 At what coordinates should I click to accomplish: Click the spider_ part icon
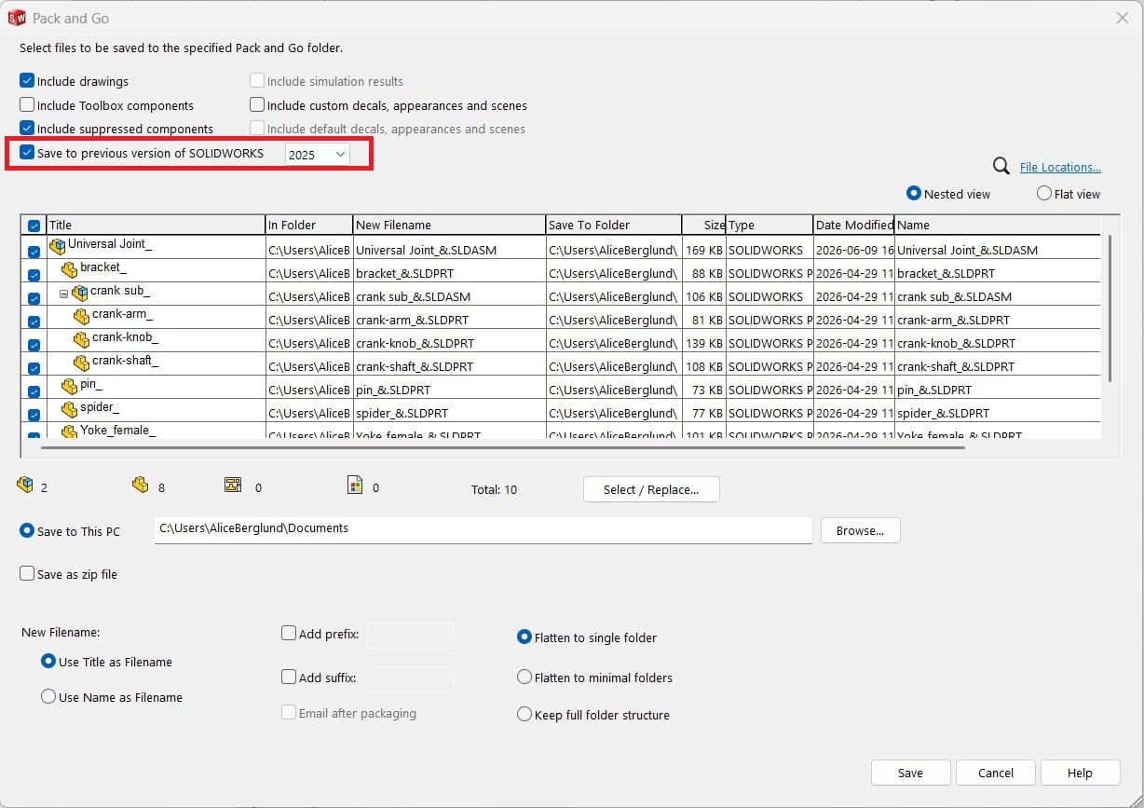coord(69,409)
